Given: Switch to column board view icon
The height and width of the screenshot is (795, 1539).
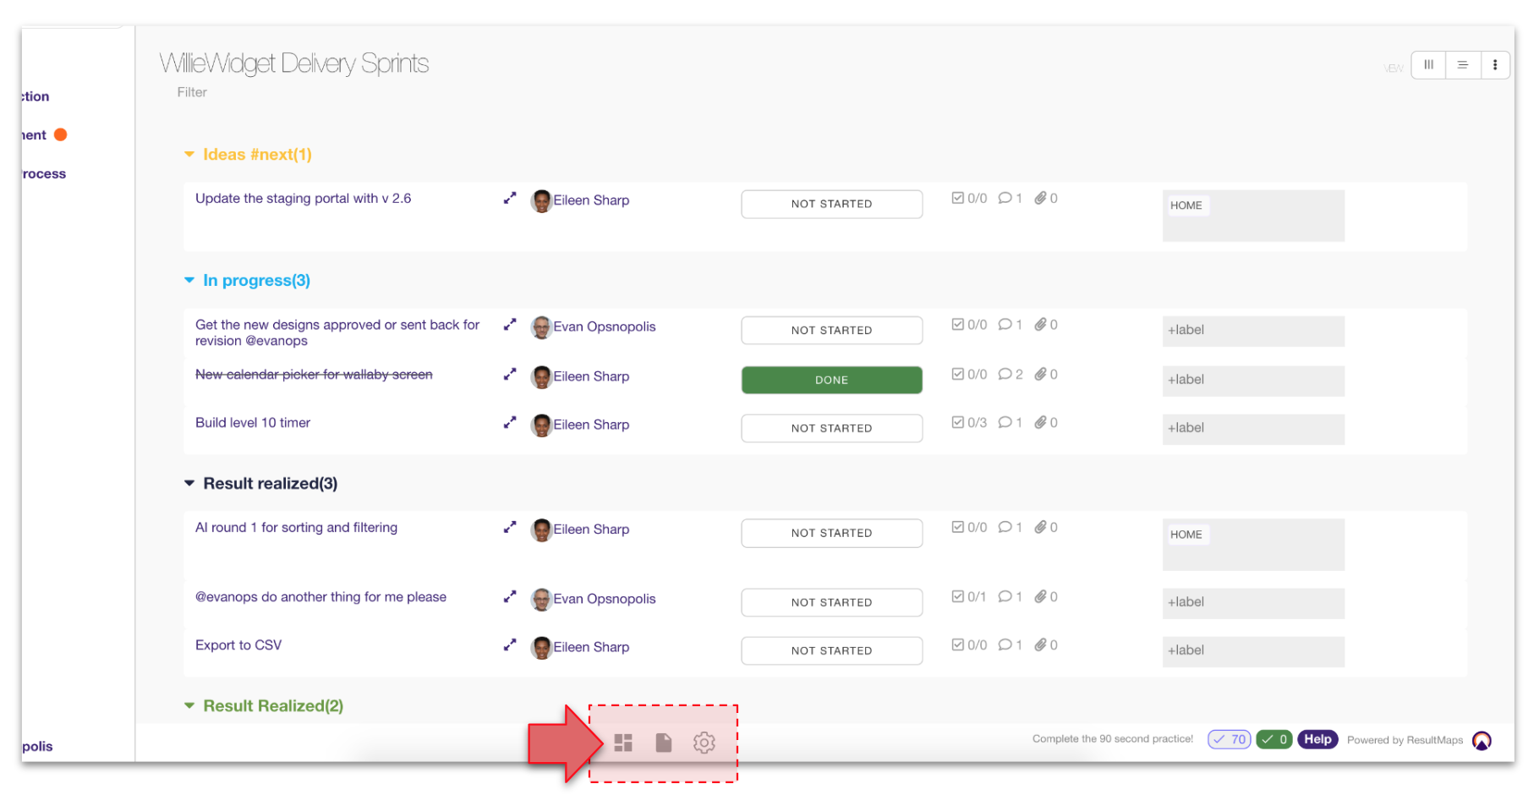Looking at the screenshot, I should tap(1428, 64).
